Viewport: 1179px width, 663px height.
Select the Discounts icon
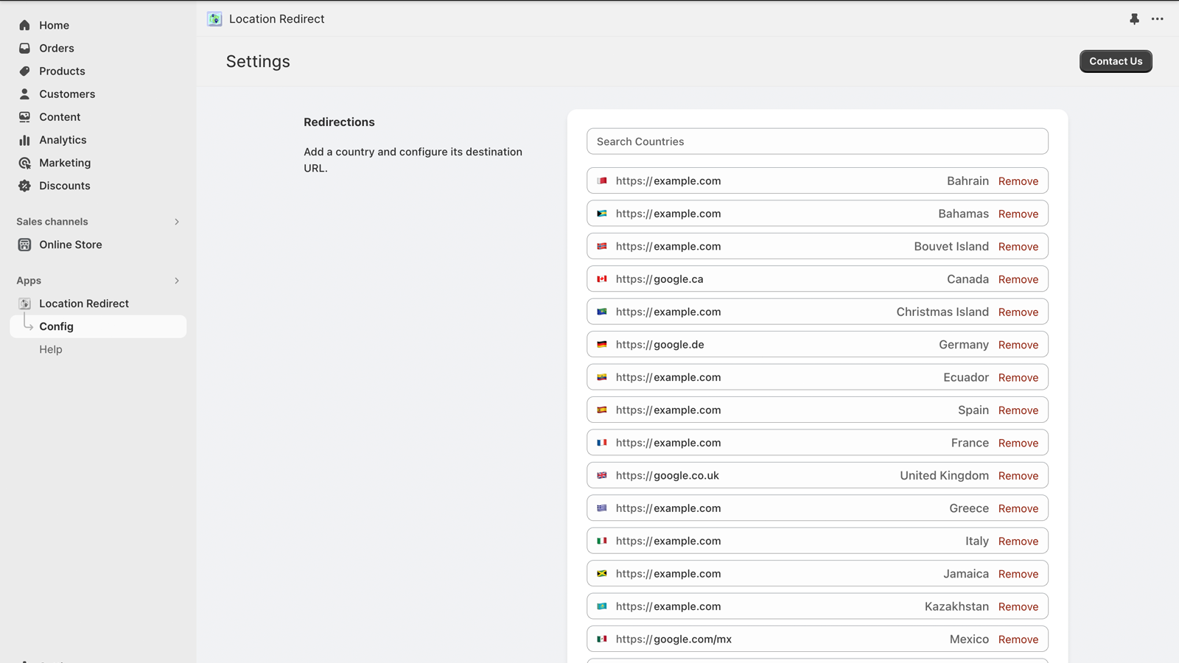click(24, 186)
